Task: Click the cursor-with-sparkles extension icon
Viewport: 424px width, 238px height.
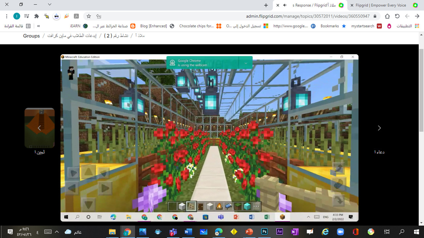Action: pyautogui.click(x=47, y=16)
